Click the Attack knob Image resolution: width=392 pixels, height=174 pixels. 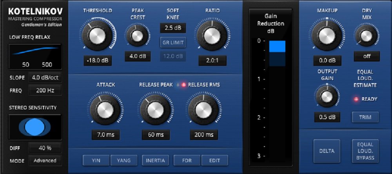pos(105,109)
